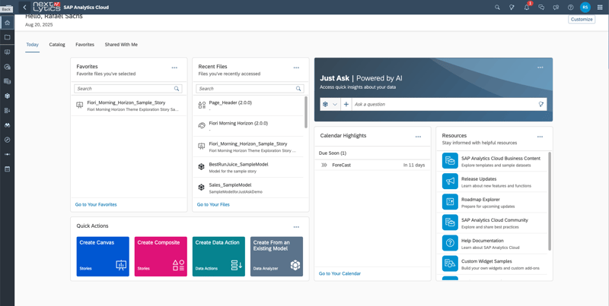609x306 pixels.
Task: Open the calendar icon in left sidebar
Action: (7, 169)
